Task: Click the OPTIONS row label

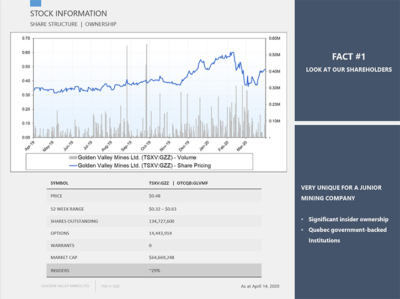Action: click(60, 233)
